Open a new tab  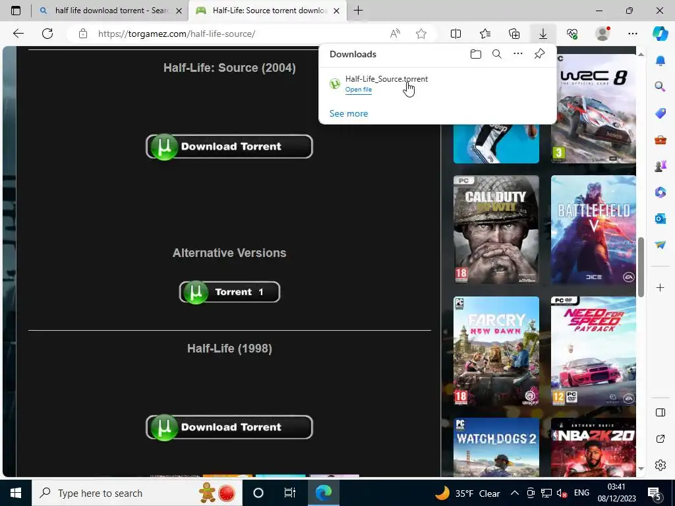[358, 11]
